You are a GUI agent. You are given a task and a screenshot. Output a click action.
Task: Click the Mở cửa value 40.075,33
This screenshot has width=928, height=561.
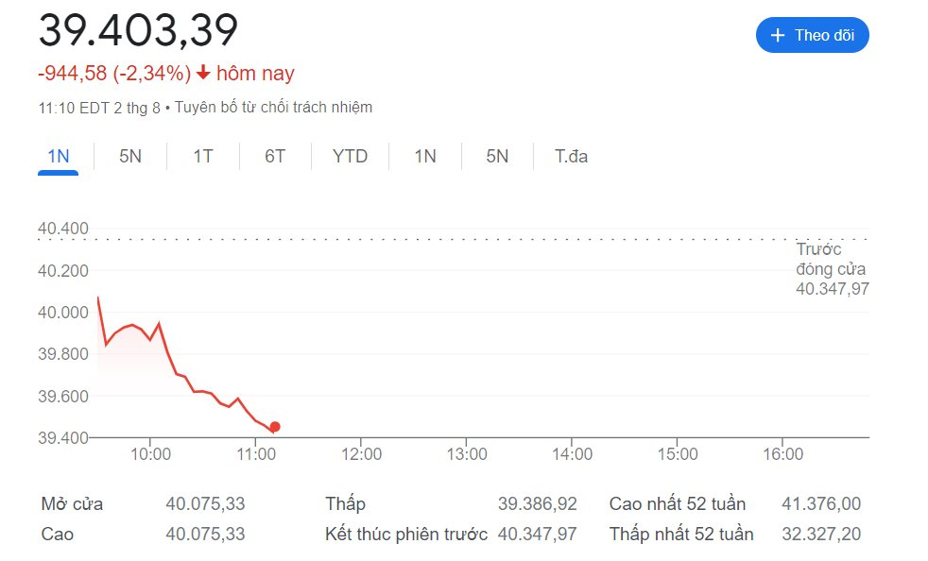205,503
